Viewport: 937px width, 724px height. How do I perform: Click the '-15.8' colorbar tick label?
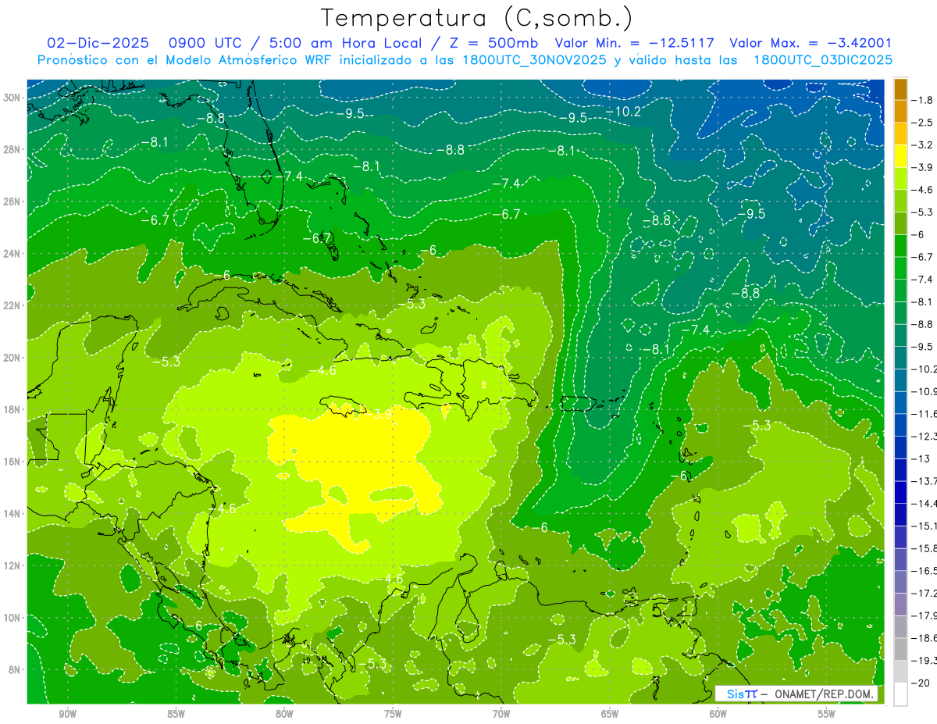tap(923, 548)
